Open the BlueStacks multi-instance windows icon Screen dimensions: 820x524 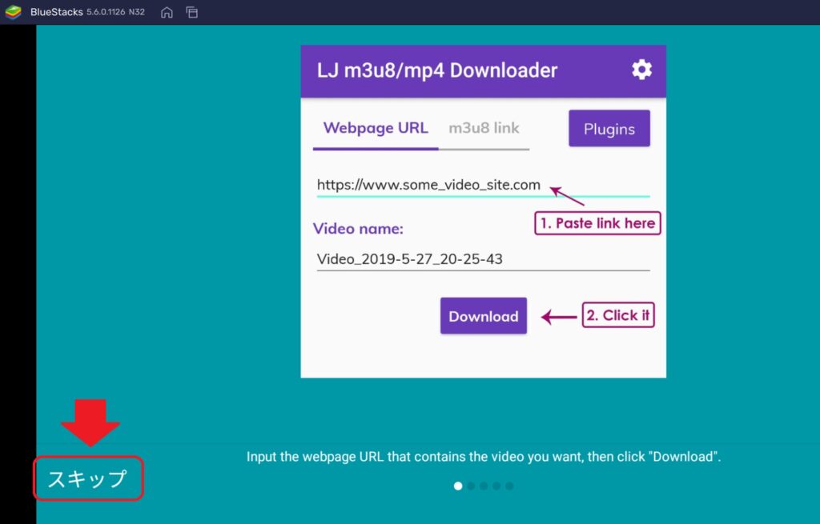coord(192,12)
